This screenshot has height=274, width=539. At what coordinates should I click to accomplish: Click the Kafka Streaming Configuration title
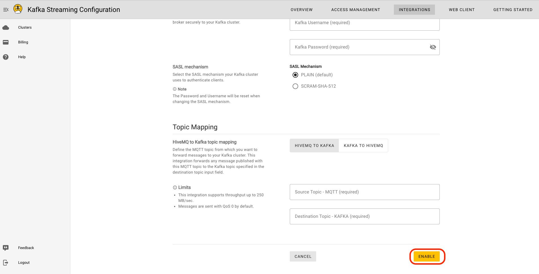point(74,10)
